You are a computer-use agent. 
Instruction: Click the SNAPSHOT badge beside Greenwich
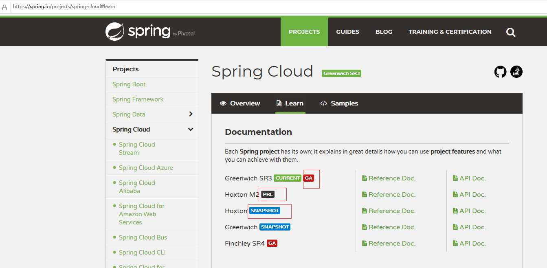tap(275, 227)
